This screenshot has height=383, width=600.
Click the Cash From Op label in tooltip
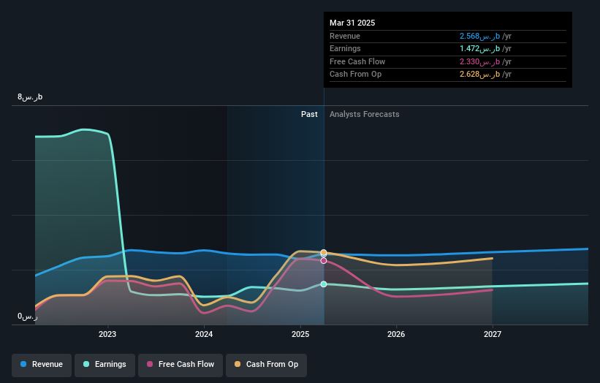(355, 75)
